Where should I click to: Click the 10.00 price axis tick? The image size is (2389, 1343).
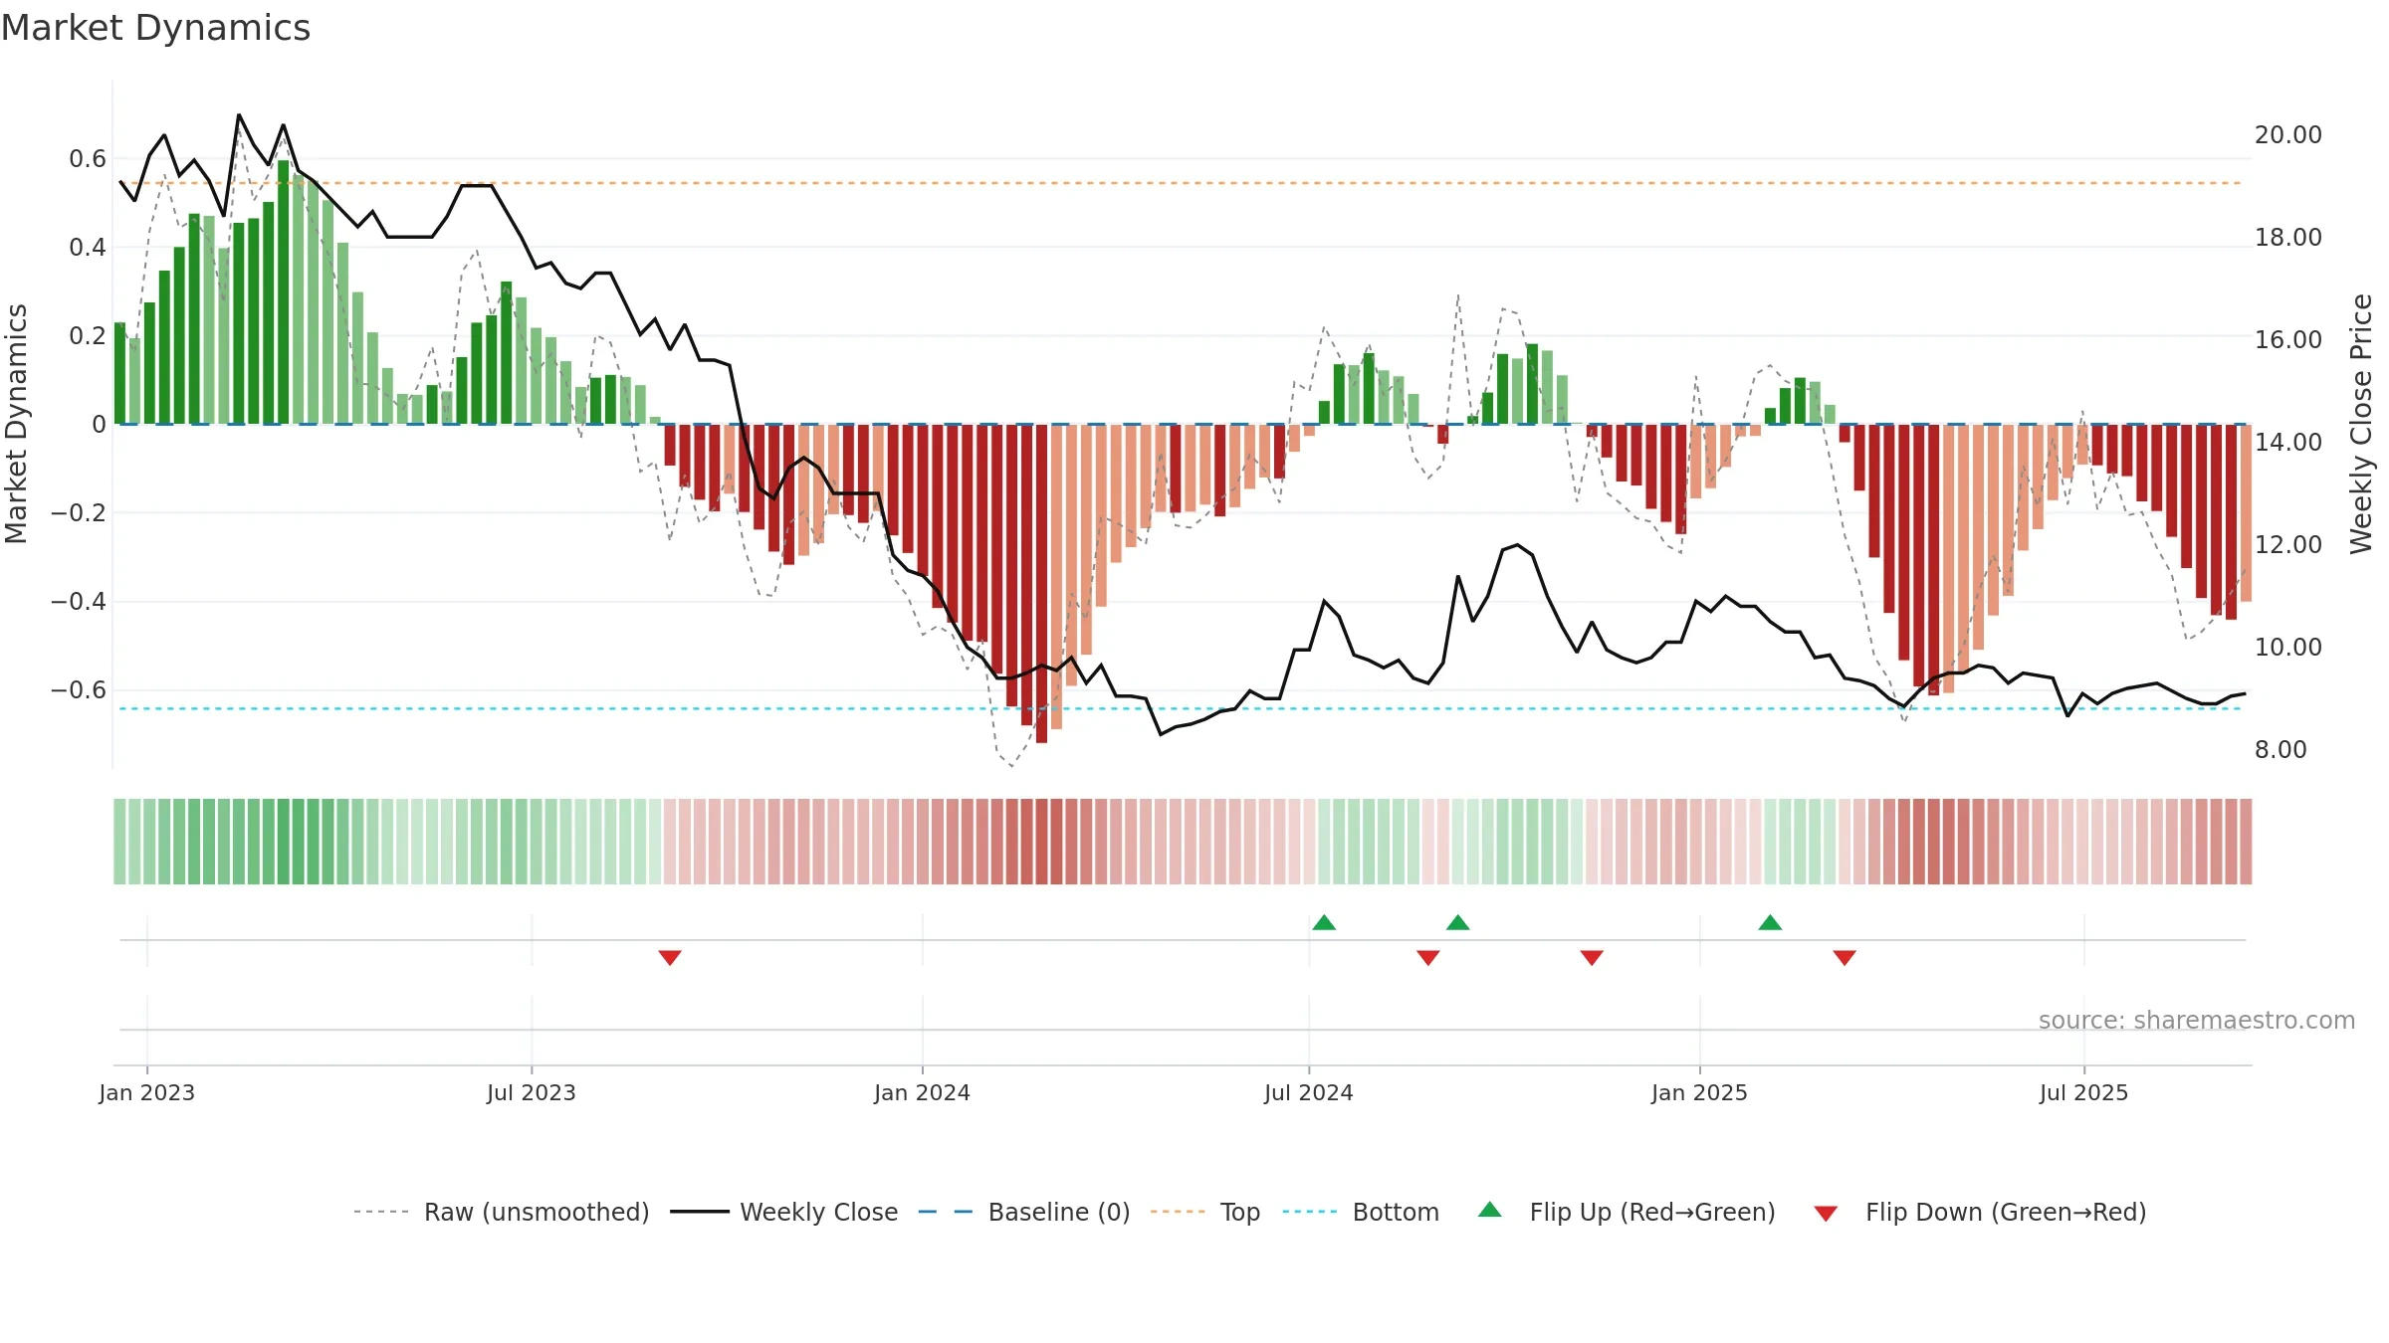[2288, 647]
